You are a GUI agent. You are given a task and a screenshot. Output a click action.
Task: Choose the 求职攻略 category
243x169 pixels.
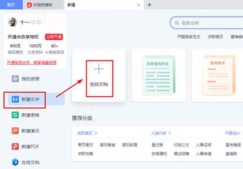click(85, 154)
